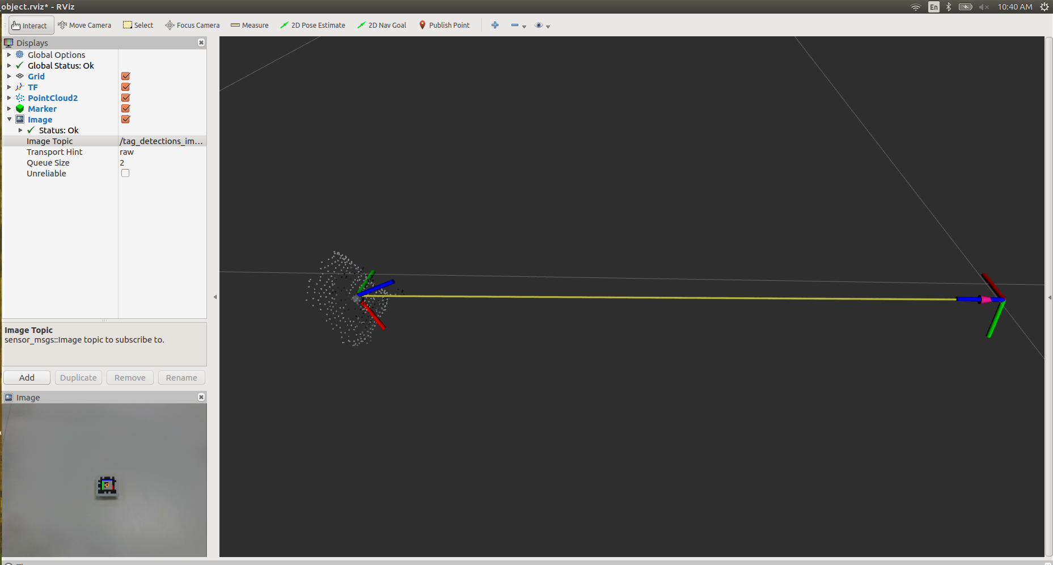Viewport: 1053px width, 565px height.
Task: Enable the Unreliable option
Action: [125, 173]
